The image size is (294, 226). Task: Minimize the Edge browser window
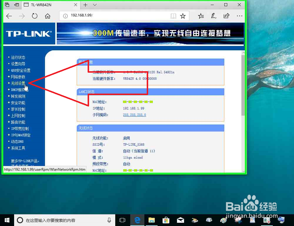pyautogui.click(x=212, y=5)
